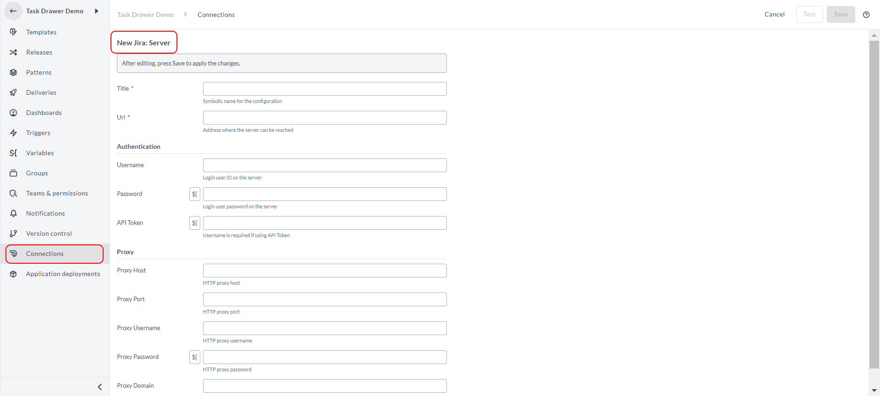Open Teams & permissions
Viewport: 880px width, 396px height.
click(55, 193)
